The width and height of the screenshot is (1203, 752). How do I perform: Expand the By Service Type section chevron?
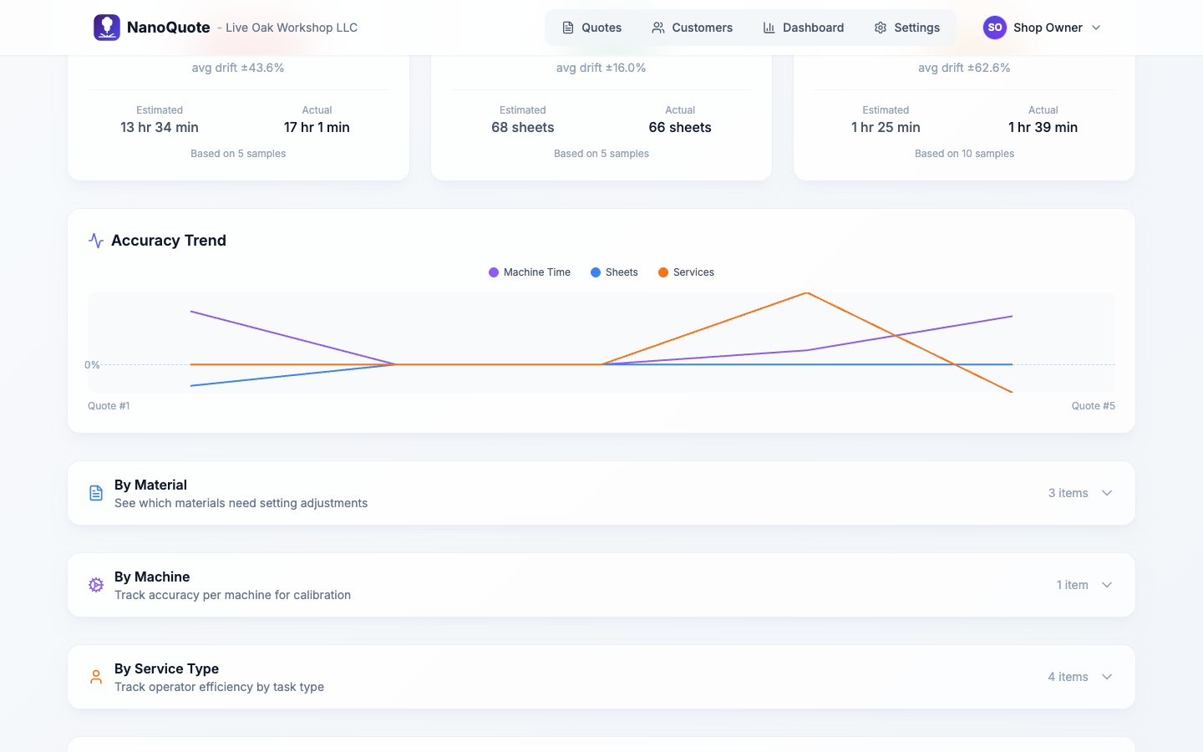1107,677
